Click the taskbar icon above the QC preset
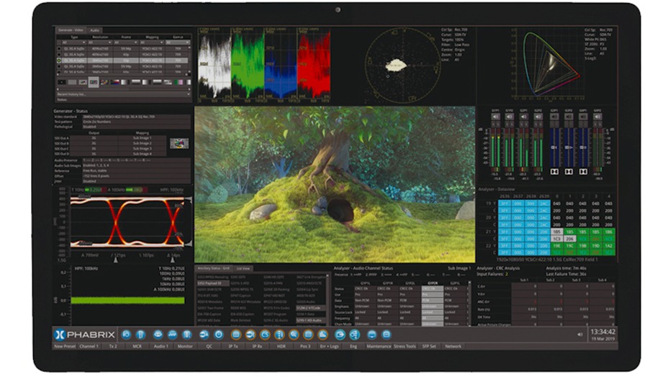This screenshot has height=377, width=668. [204, 335]
